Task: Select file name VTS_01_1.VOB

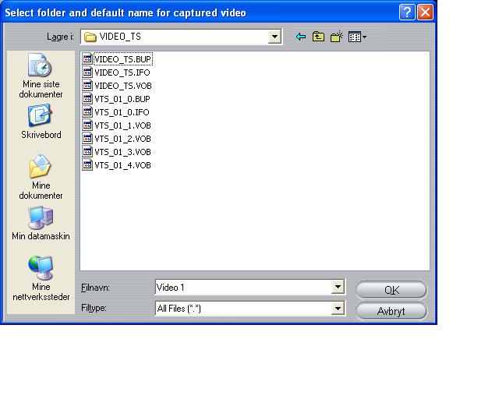Action: coord(122,125)
